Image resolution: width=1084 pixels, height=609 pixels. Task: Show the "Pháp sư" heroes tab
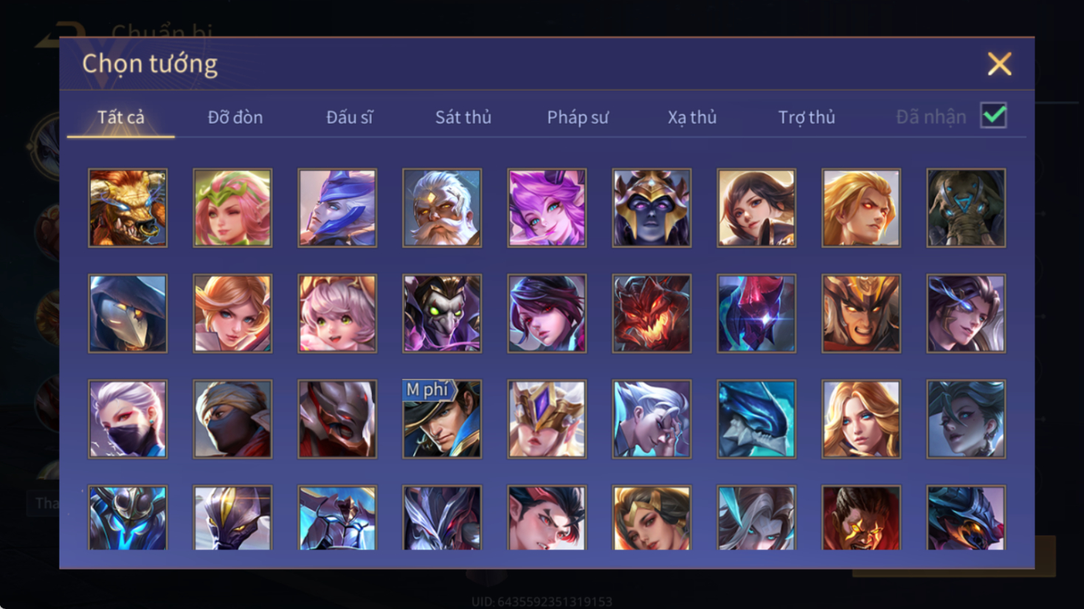click(x=578, y=117)
